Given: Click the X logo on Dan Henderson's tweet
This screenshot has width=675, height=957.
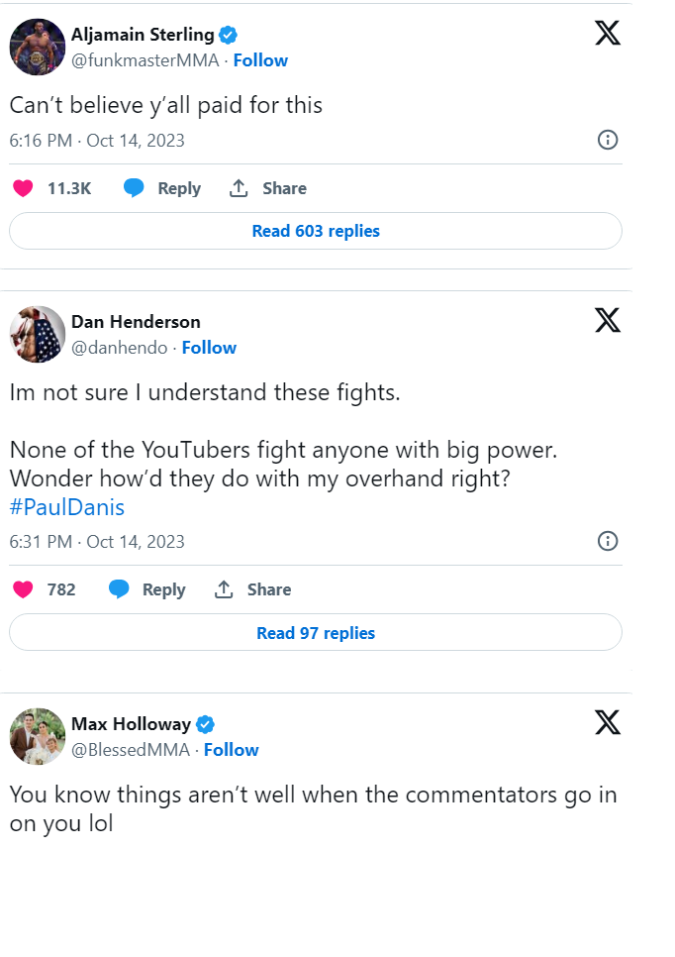Looking at the screenshot, I should (x=608, y=320).
